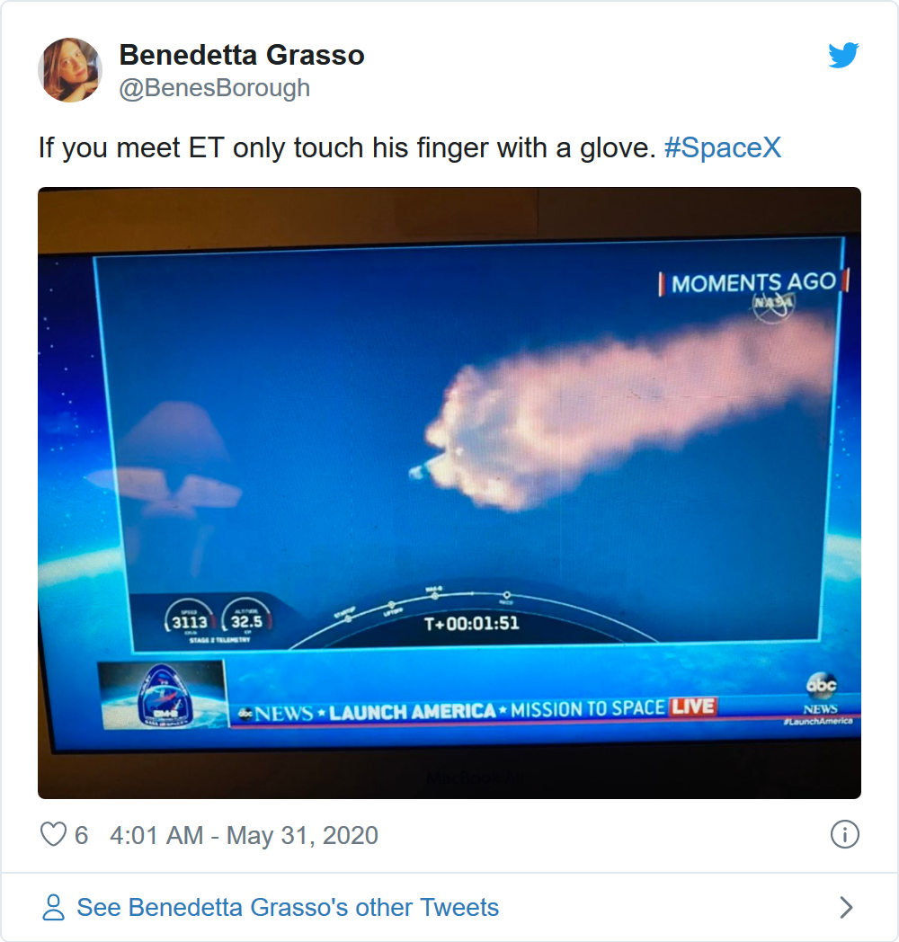This screenshot has width=899, height=942.
Task: Click the person icon beside other Tweets
Action: coord(53,907)
